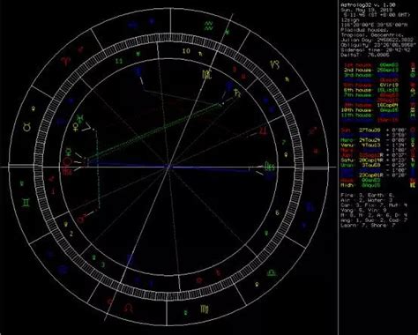Screen dimensions: 418x335
Task: Click the yellow MC midheaven marker
Action: 206,75
